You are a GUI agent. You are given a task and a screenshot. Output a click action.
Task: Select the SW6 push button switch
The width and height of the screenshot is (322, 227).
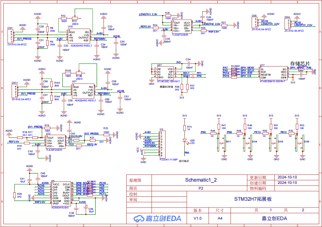click(x=300, y=143)
